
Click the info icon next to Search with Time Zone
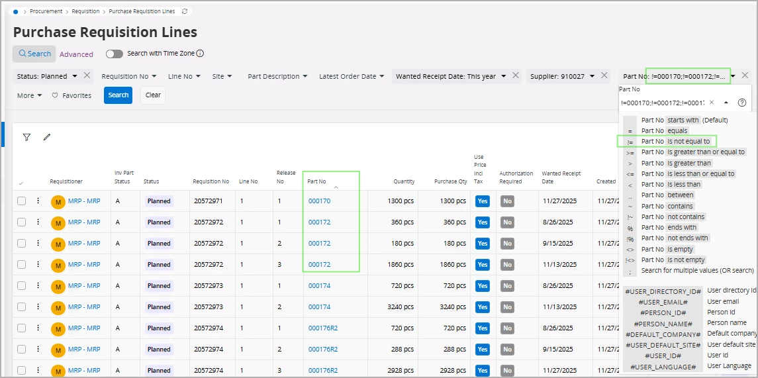click(x=200, y=54)
